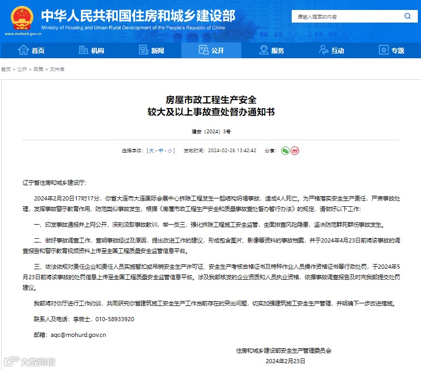The image size is (421, 370).
Task: Share article via WeChat icon
Action: tap(285, 151)
